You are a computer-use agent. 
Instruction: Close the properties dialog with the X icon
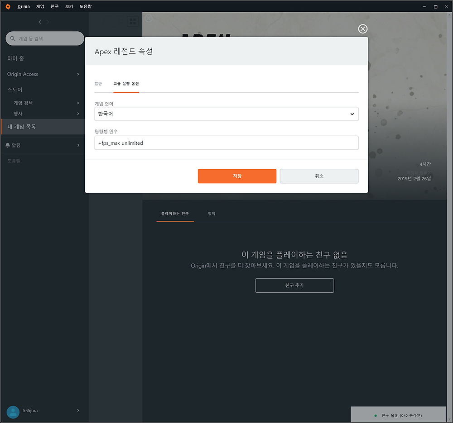point(362,29)
